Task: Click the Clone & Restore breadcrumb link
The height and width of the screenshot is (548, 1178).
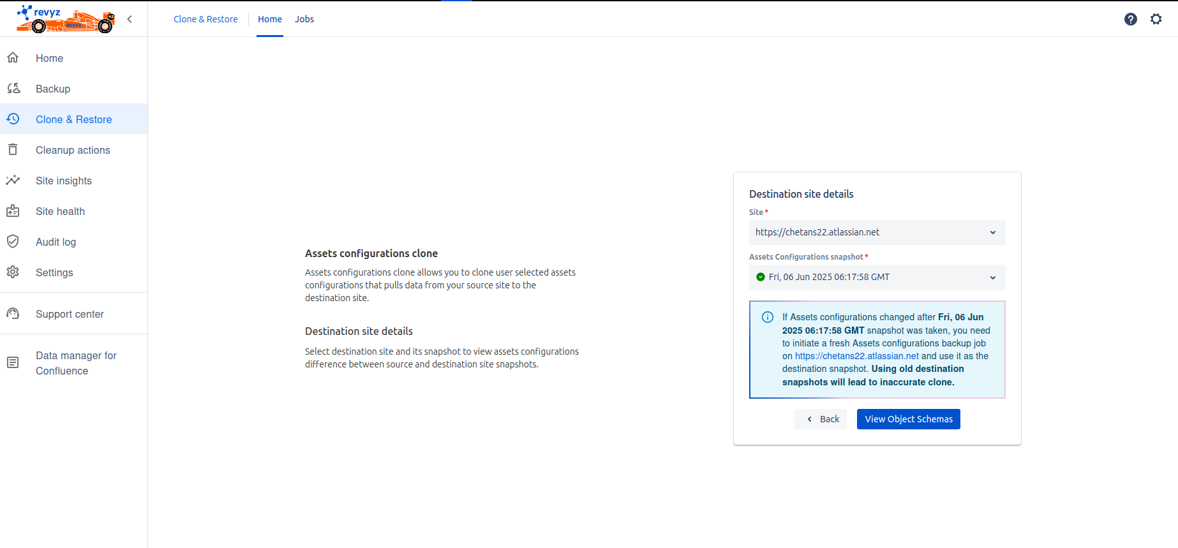Action: (205, 19)
